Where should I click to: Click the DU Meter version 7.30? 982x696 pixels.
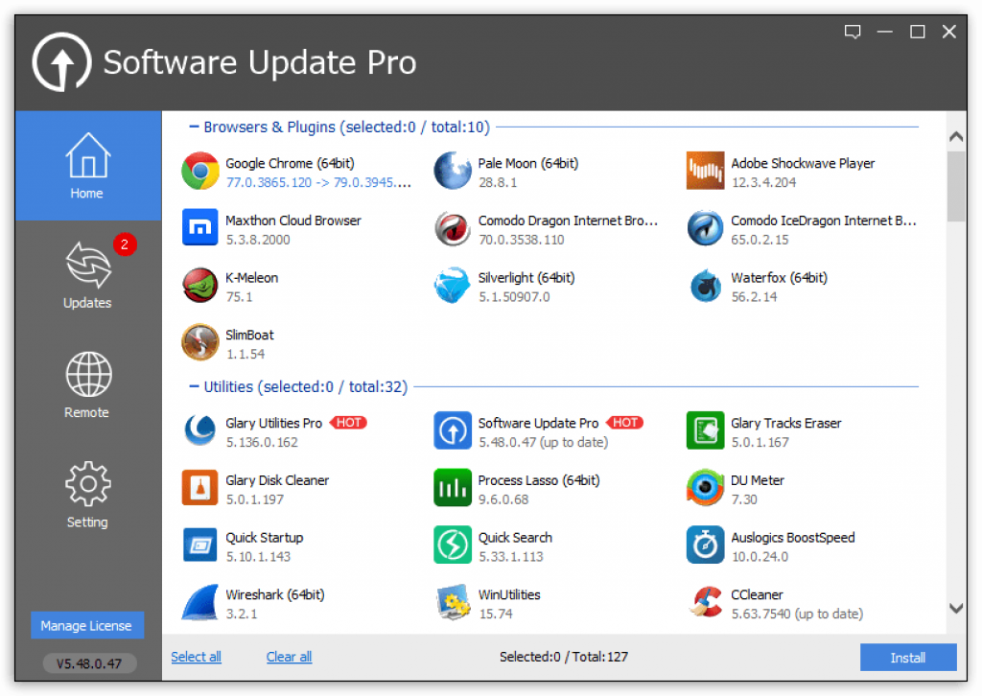(x=744, y=499)
